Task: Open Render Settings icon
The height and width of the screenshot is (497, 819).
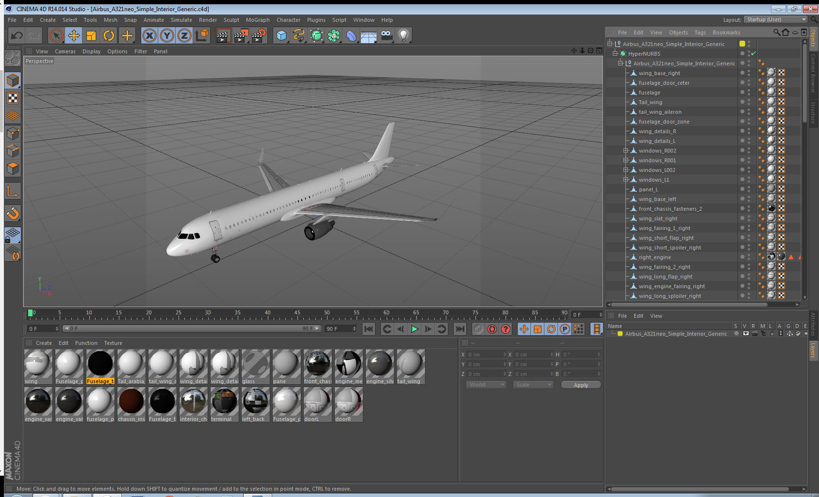Action: pyautogui.click(x=259, y=35)
